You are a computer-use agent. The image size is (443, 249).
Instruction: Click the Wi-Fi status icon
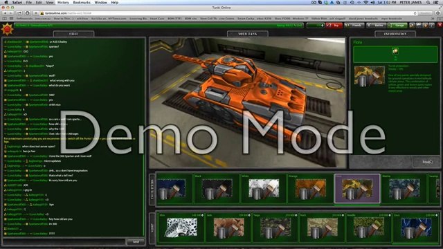[366, 3]
